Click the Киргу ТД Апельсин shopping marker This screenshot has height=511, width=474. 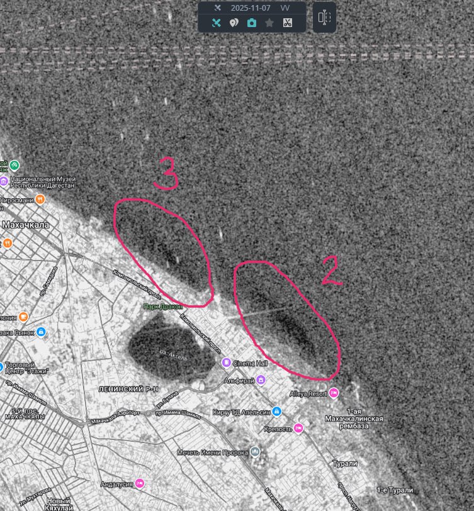click(277, 412)
